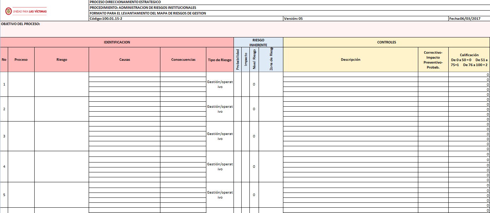Viewport: 490px width, 213px height.
Task: Select the CONTROLES section header
Action: [386, 42]
